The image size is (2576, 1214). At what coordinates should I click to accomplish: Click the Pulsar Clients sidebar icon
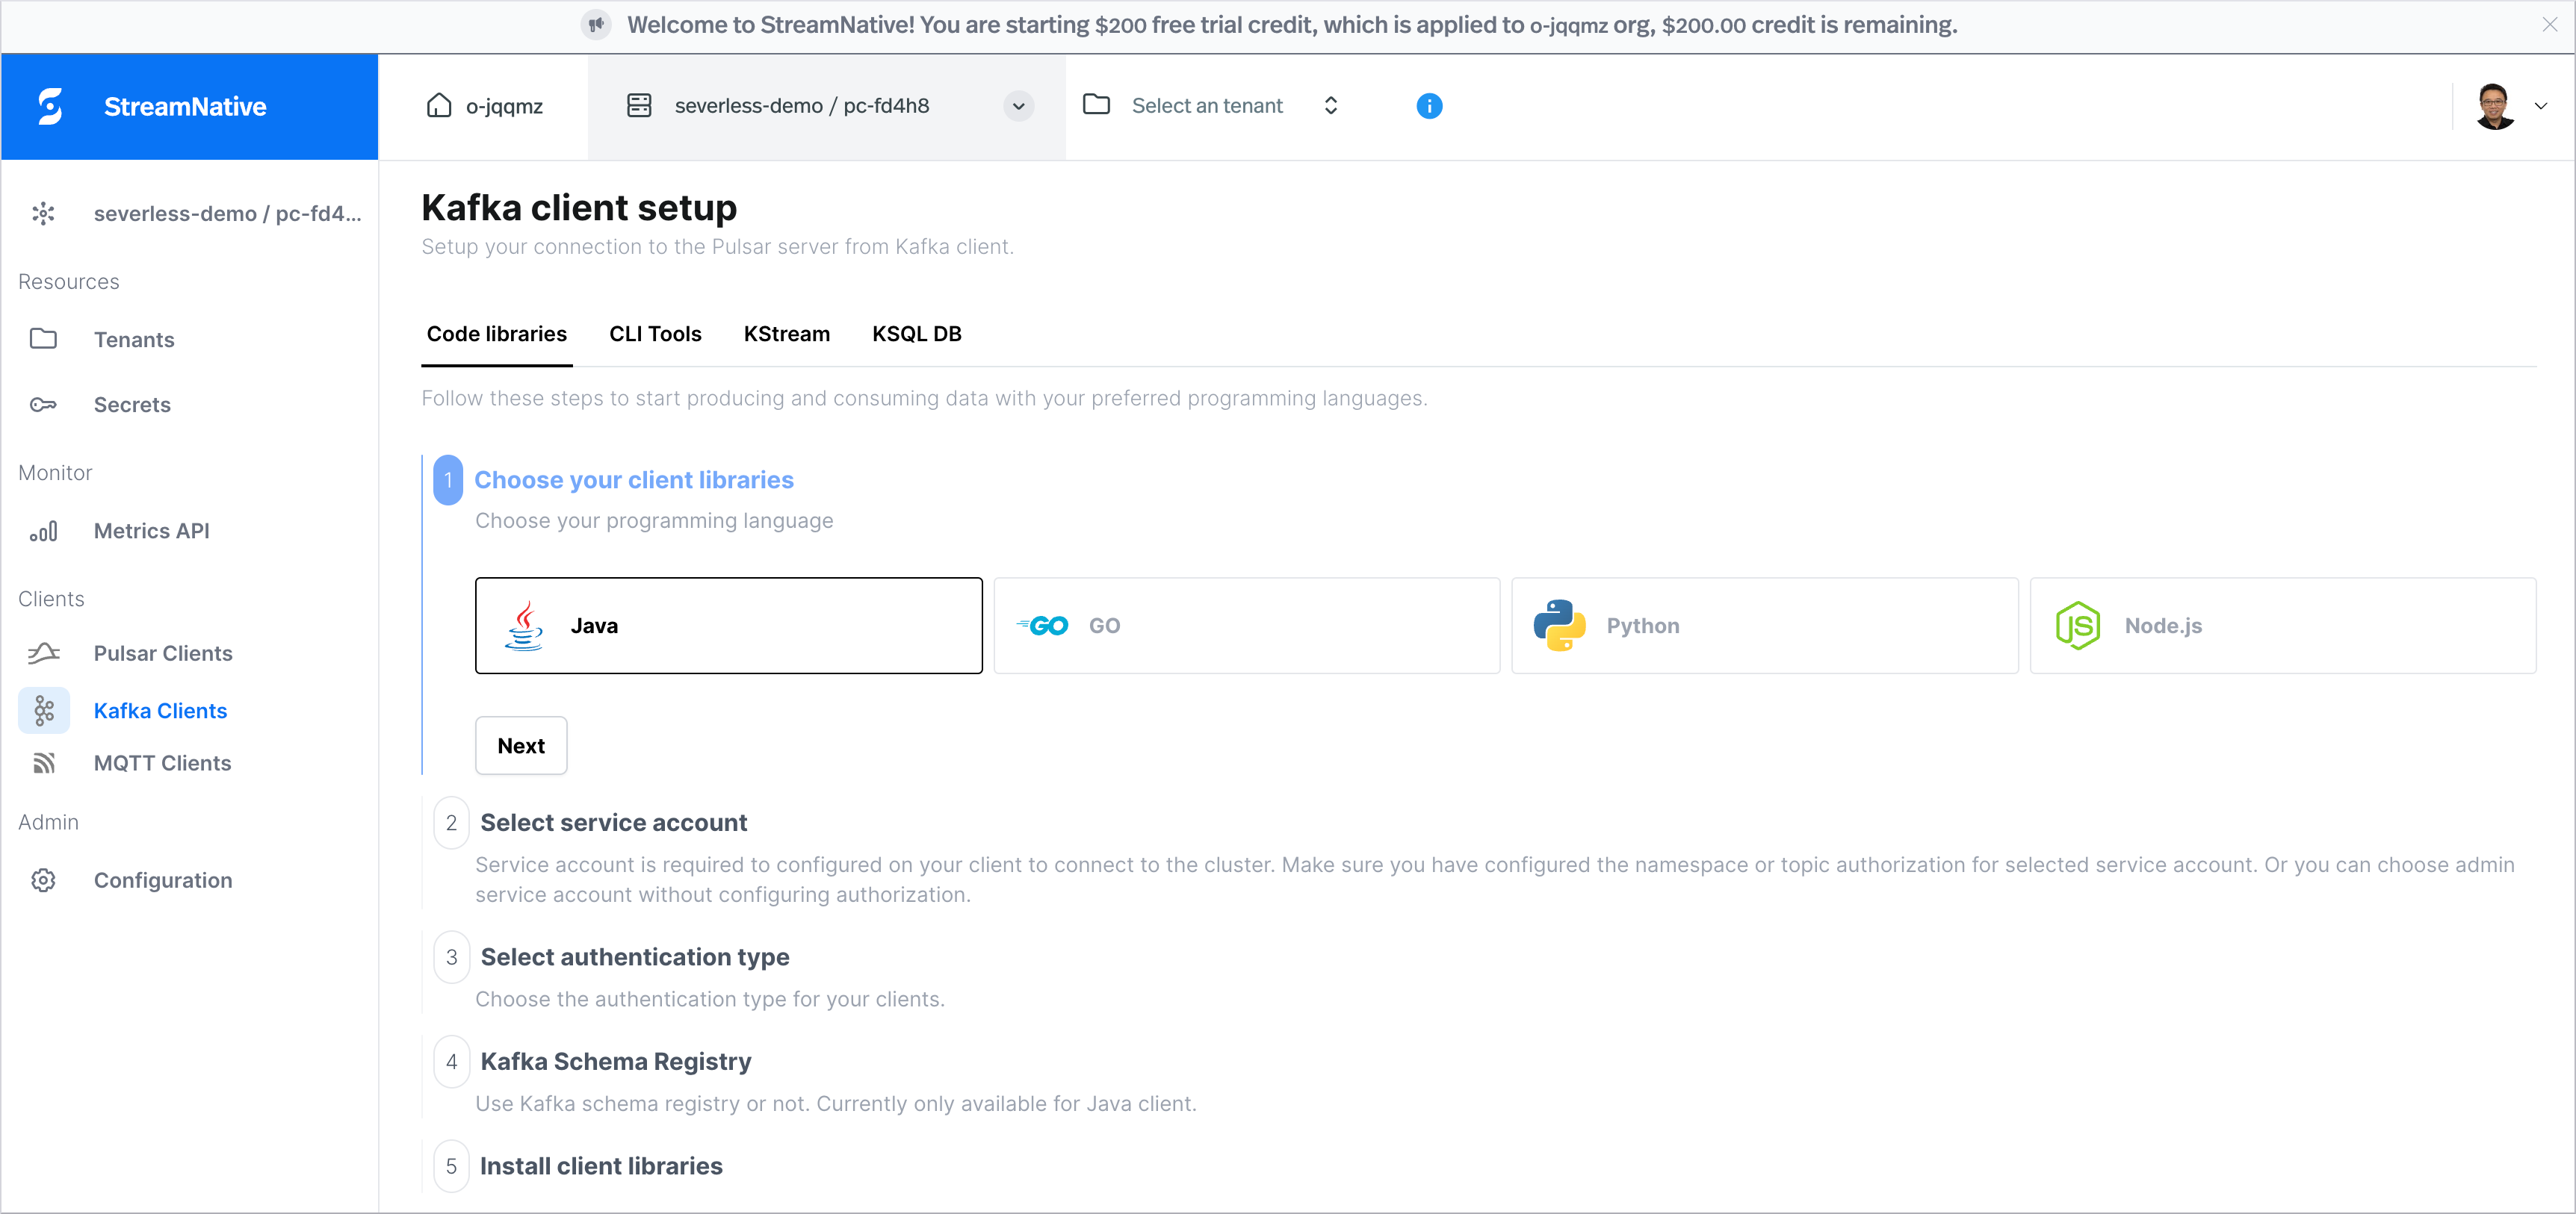44,653
